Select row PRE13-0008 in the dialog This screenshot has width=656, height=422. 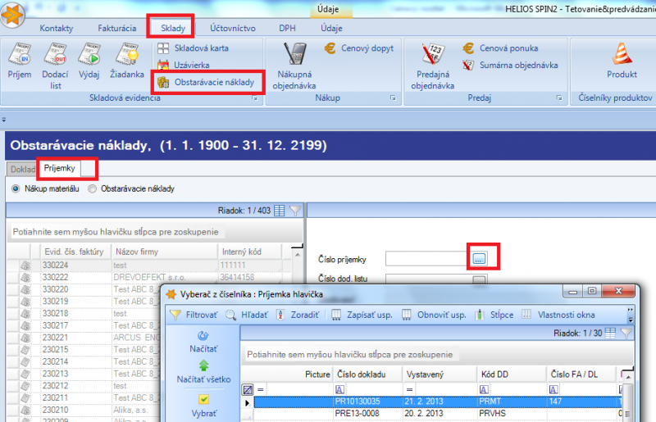[x=437, y=413]
